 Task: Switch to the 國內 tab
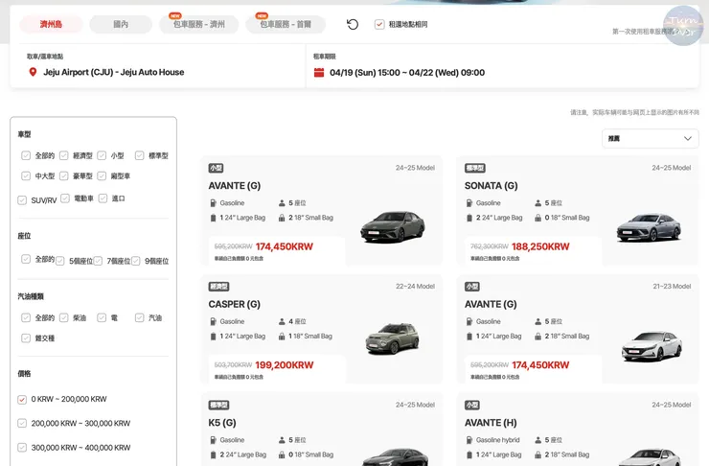(121, 24)
